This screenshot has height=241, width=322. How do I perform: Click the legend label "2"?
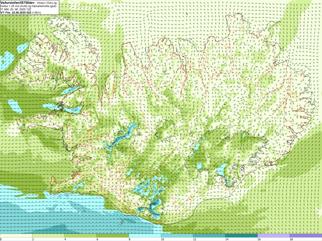pos(33,239)
